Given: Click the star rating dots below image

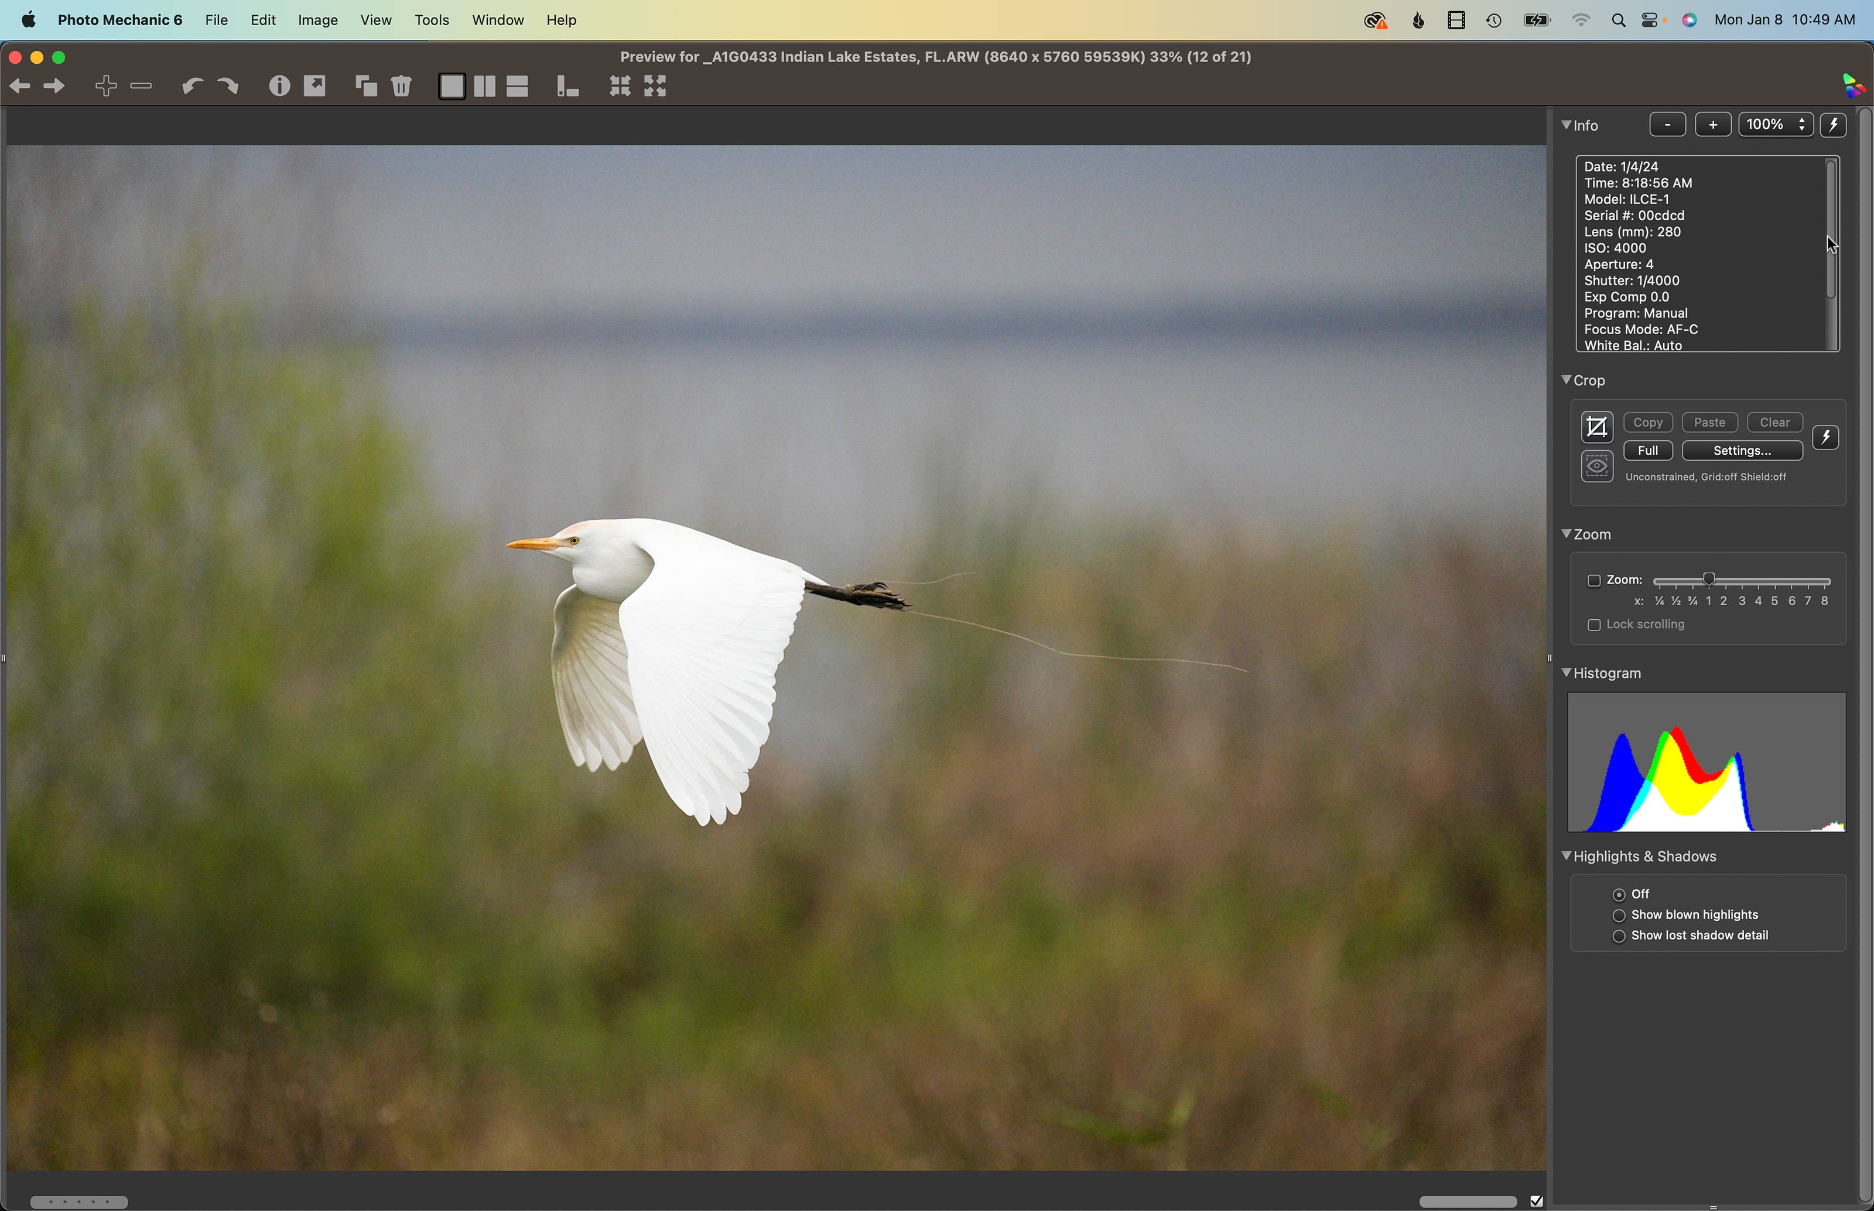Looking at the screenshot, I should [x=78, y=1202].
